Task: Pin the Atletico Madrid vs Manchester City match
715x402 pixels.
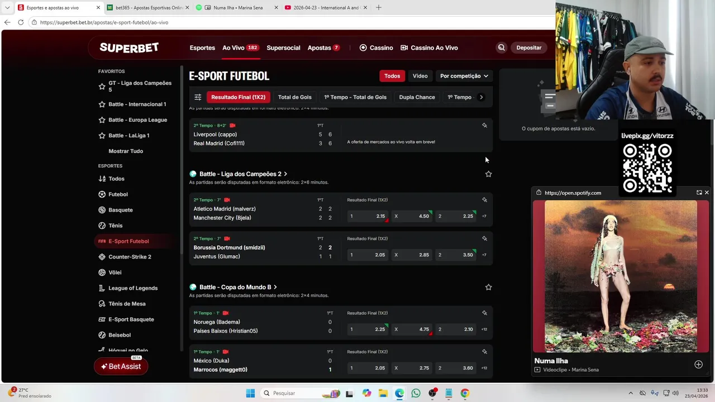Action: 484,200
